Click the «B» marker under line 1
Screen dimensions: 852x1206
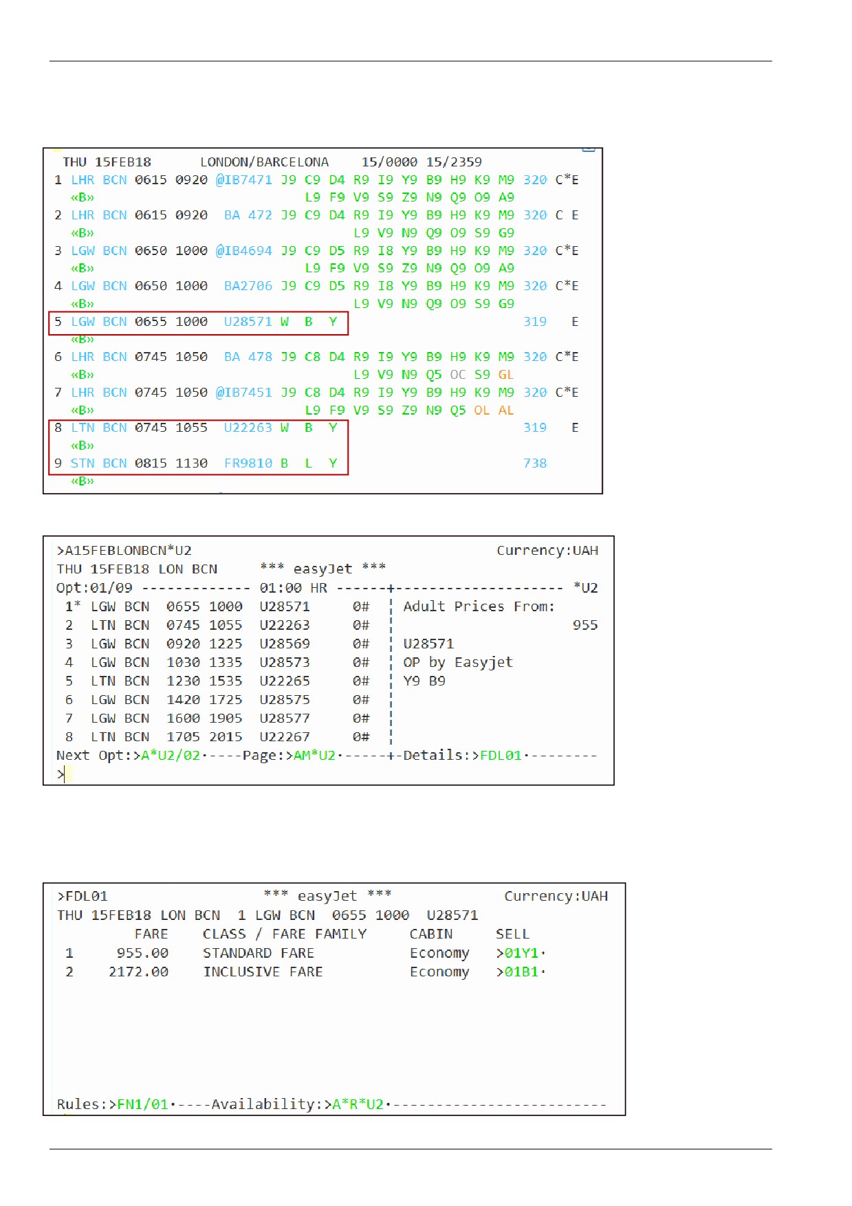point(83,197)
